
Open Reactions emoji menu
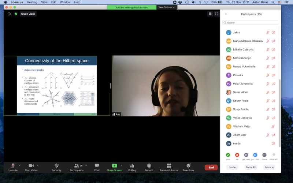click(188, 167)
